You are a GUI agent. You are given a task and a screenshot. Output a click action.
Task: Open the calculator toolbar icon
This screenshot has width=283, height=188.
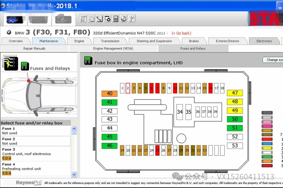click(116, 19)
